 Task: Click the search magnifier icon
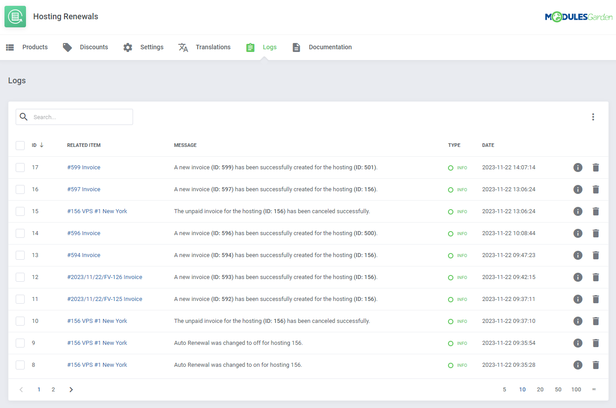click(24, 117)
